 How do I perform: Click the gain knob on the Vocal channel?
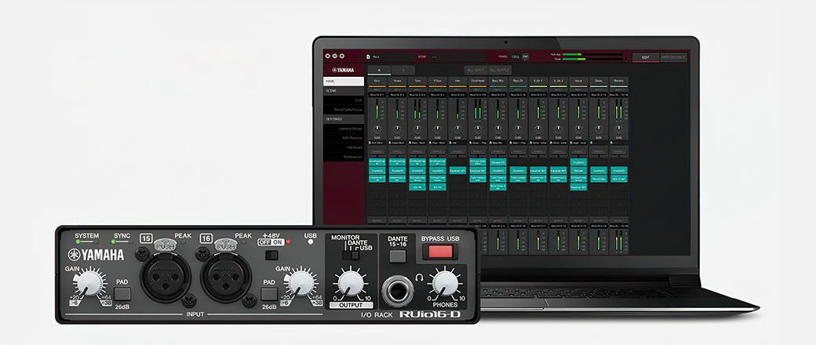point(578,129)
